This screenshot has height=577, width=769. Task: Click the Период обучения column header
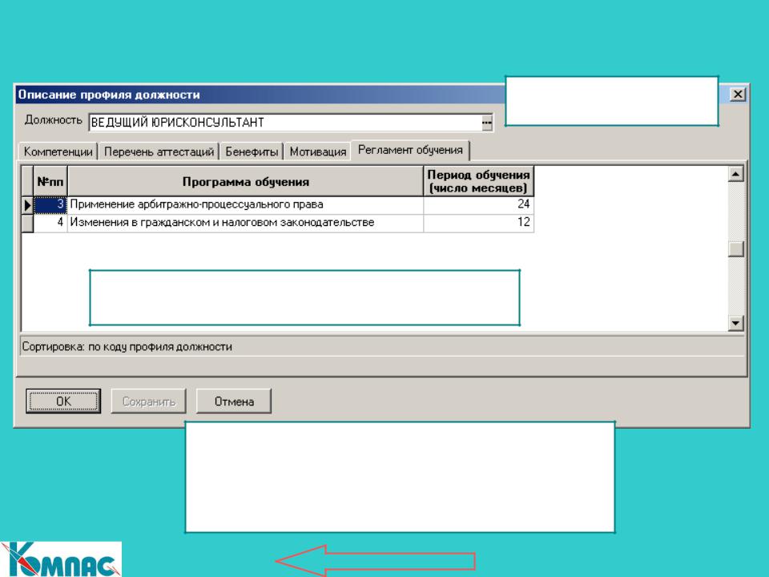(x=479, y=182)
